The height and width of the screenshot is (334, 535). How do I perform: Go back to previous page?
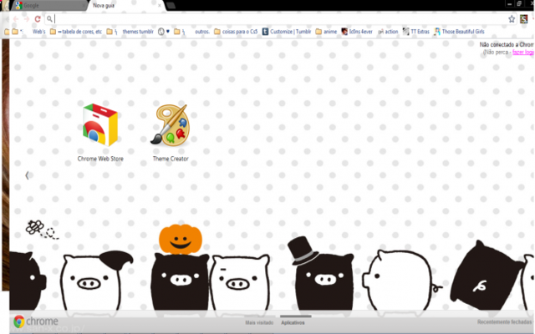point(16,19)
